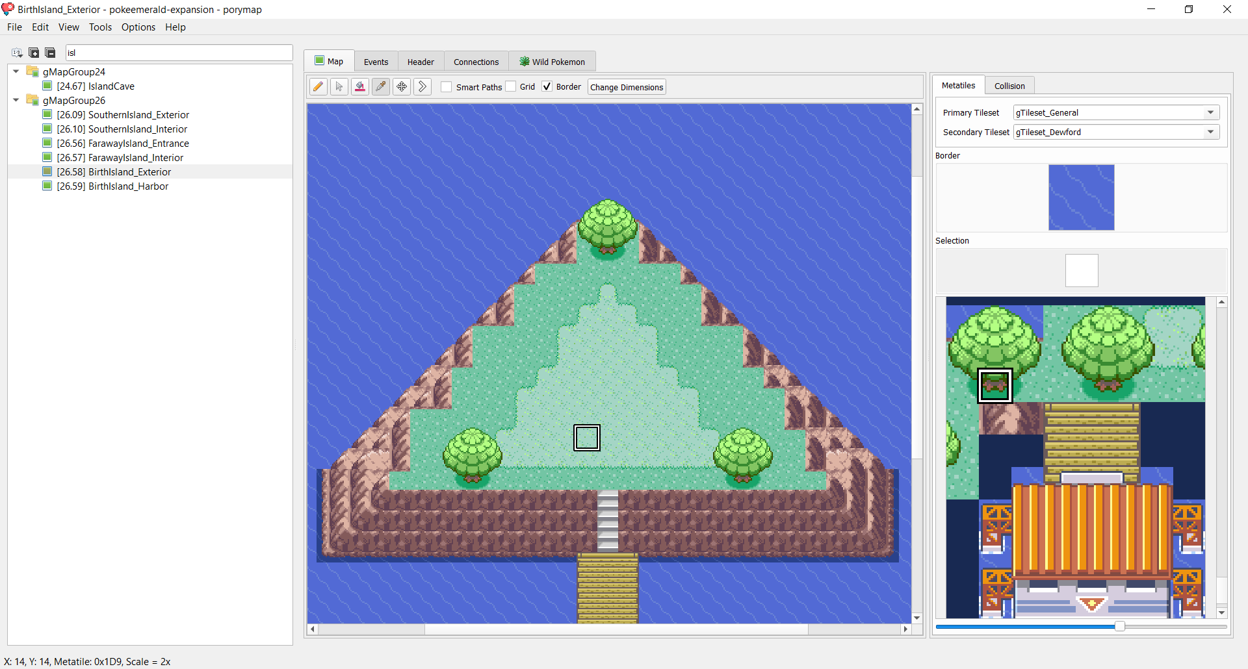Open the Options menu
The image size is (1248, 669).
click(138, 27)
